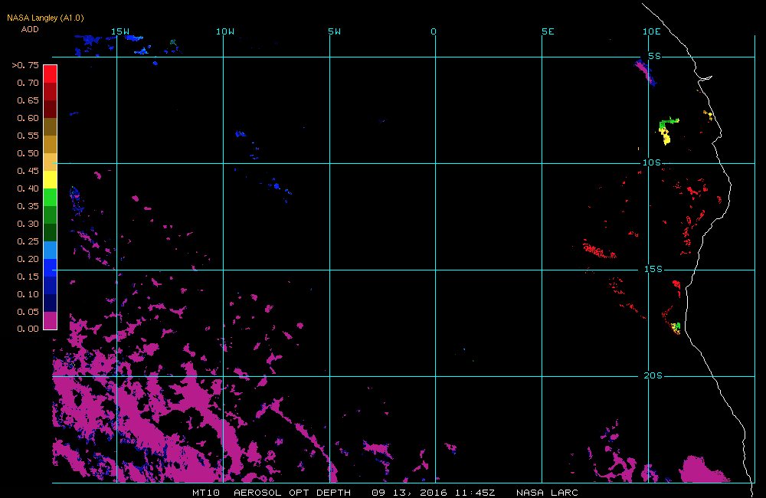This screenshot has width=766, height=498.
Task: Click the 0.25 legend value
Action: point(28,241)
